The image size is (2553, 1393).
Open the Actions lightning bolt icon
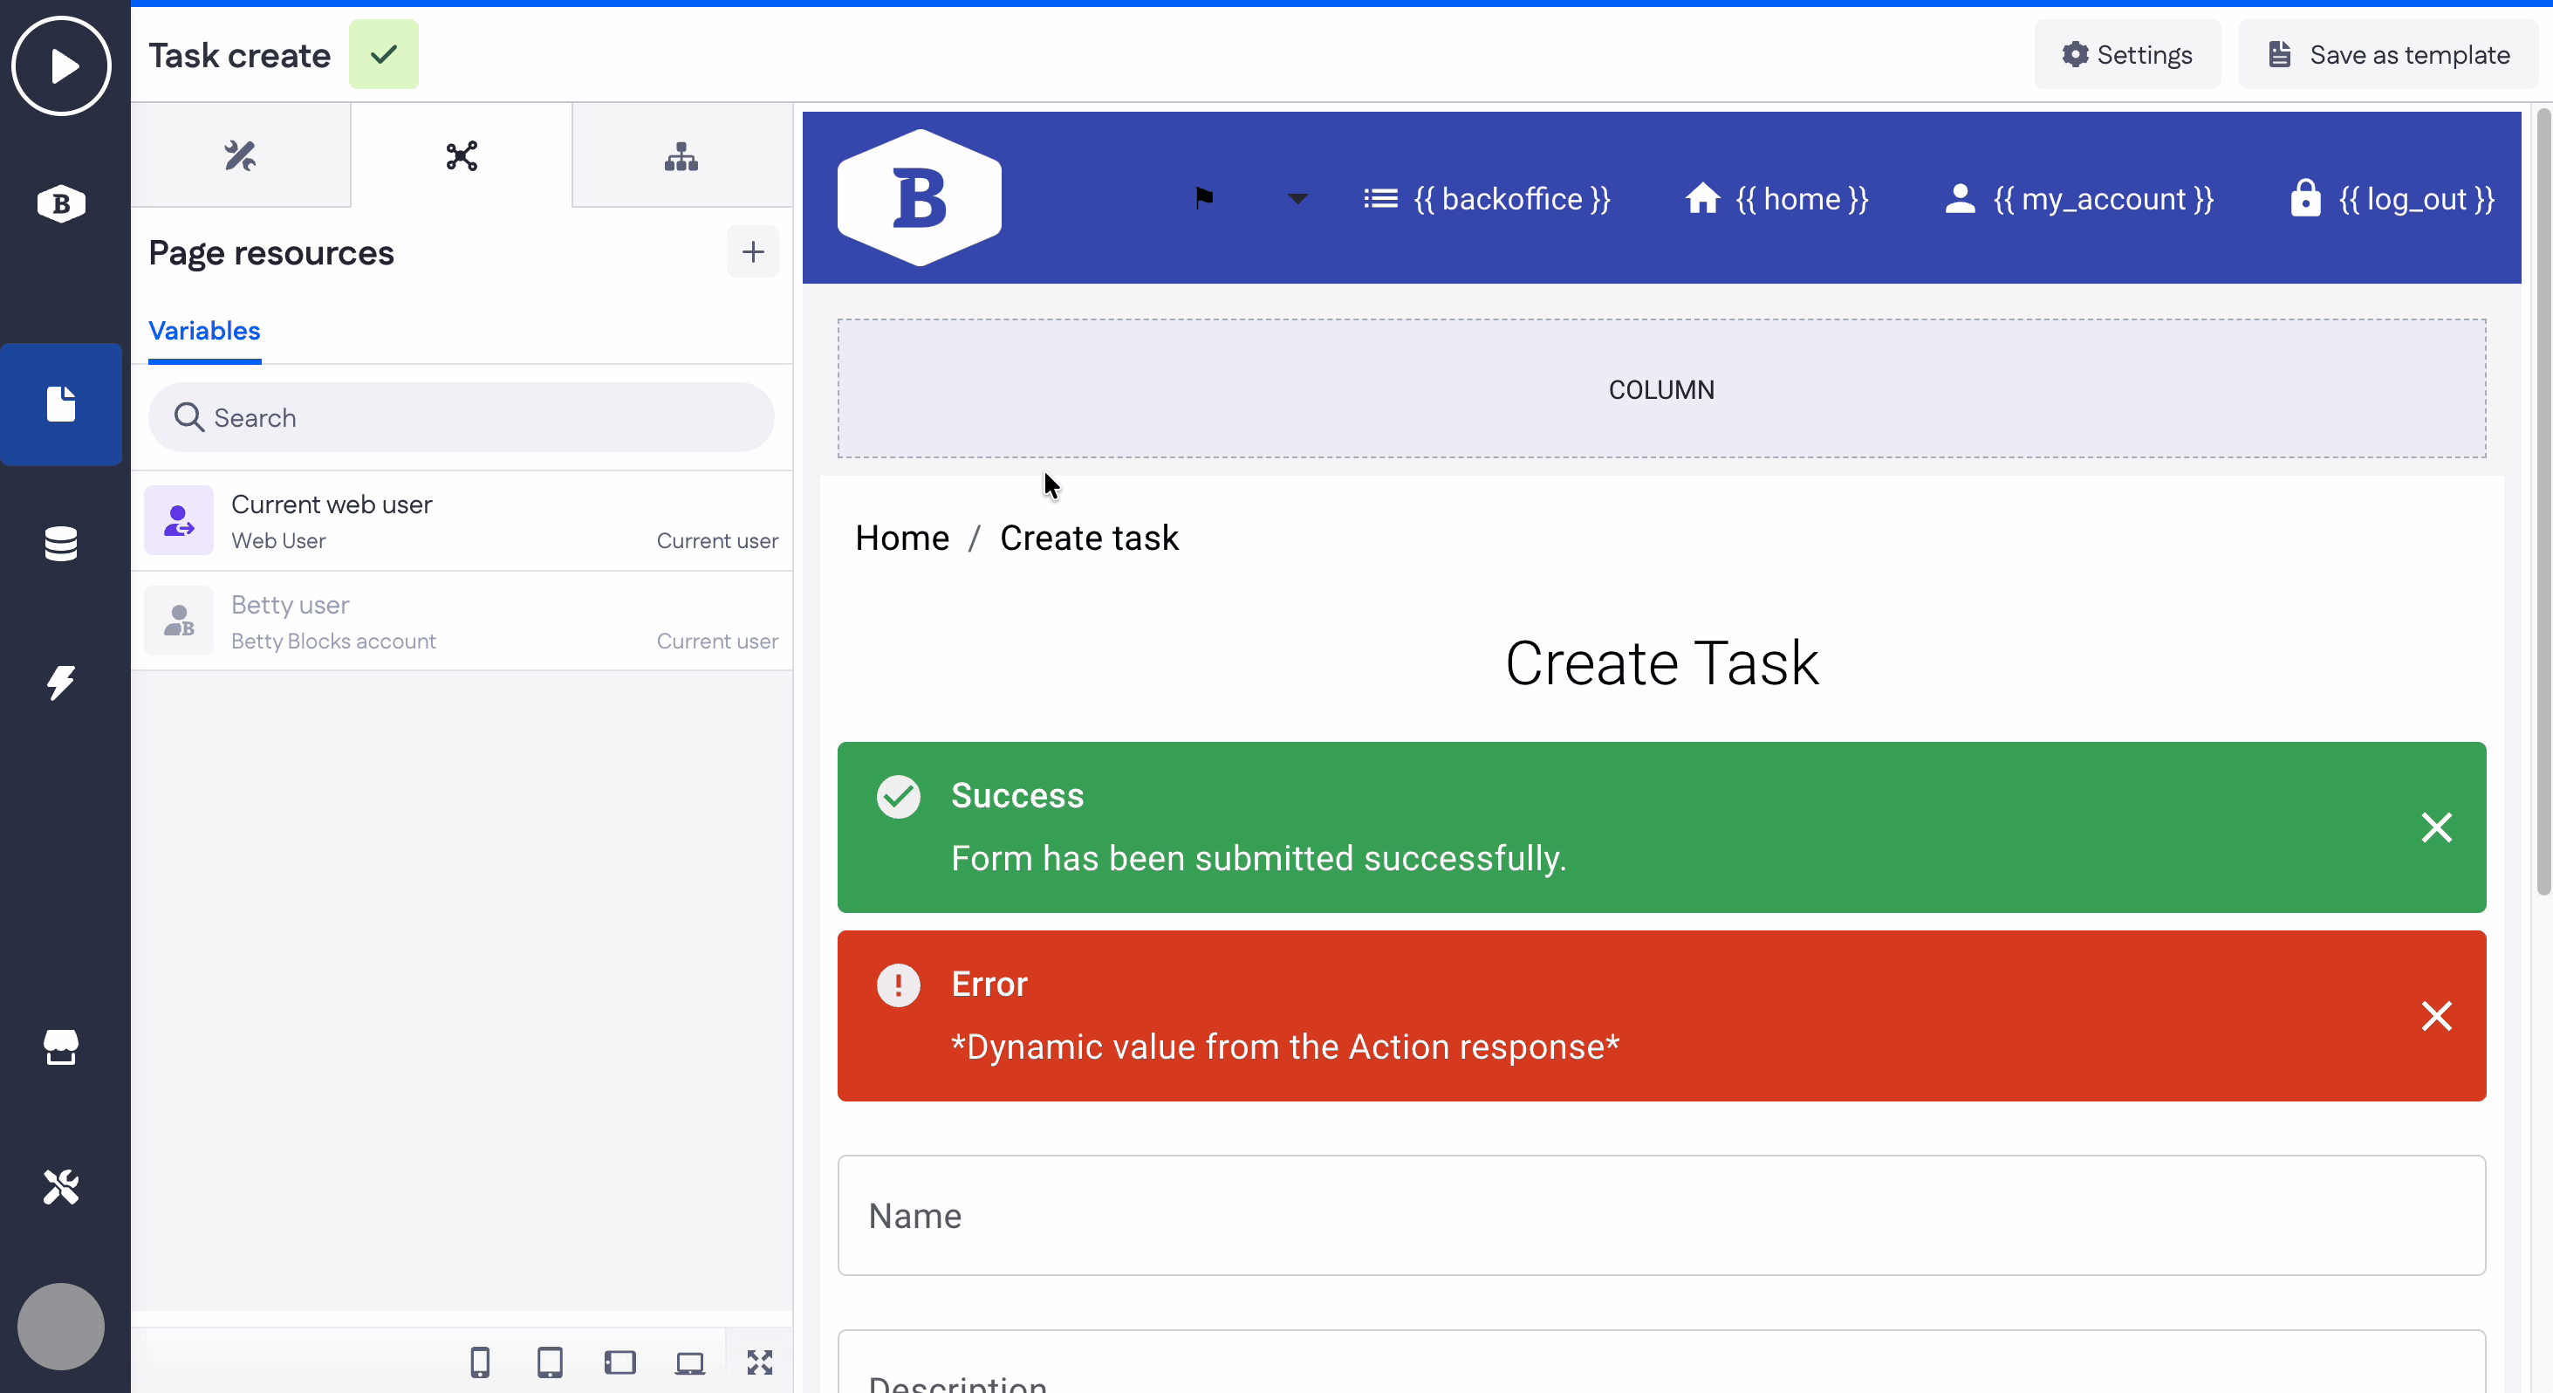pos(61,683)
